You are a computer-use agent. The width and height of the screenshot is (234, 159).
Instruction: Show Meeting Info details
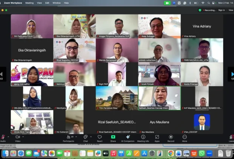click(x=143, y=138)
